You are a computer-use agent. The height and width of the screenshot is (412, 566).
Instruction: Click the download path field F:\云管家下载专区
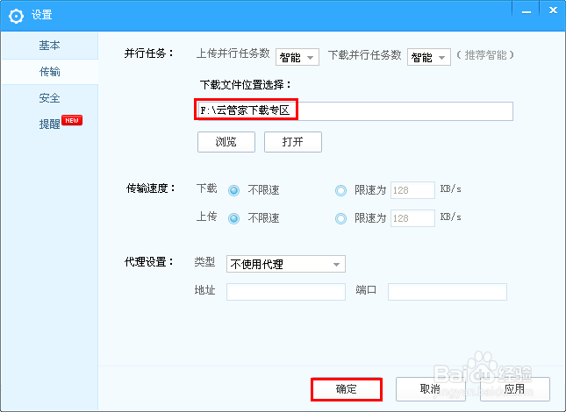(355, 111)
